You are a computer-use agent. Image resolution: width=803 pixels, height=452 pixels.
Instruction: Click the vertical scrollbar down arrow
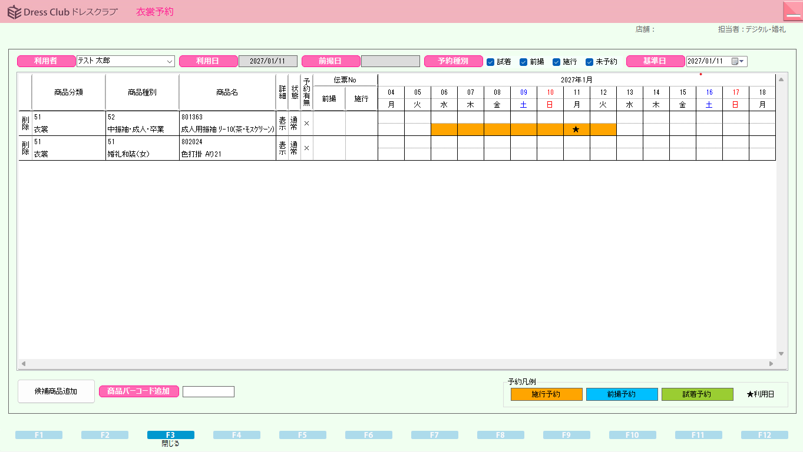click(782, 354)
